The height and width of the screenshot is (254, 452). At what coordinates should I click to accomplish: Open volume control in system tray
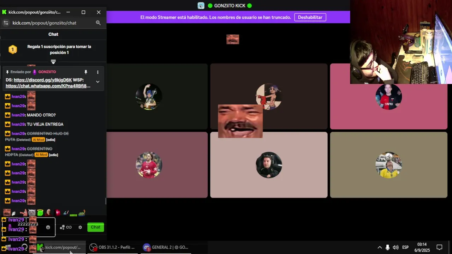pyautogui.click(x=396, y=247)
